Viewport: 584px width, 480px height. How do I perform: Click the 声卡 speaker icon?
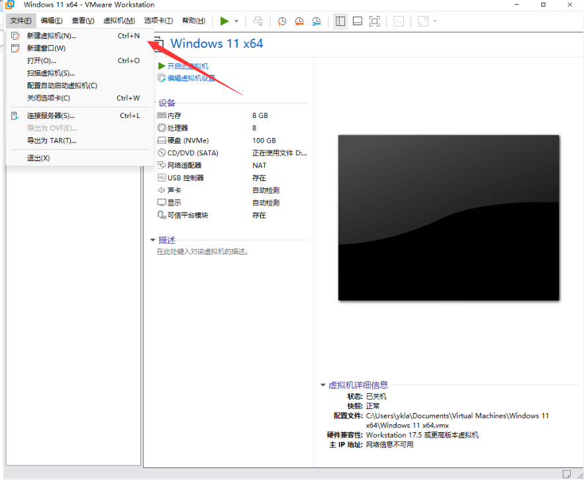(x=162, y=190)
